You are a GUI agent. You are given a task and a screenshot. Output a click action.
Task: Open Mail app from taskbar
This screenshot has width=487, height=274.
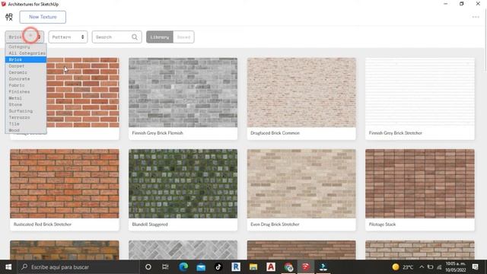201,267
